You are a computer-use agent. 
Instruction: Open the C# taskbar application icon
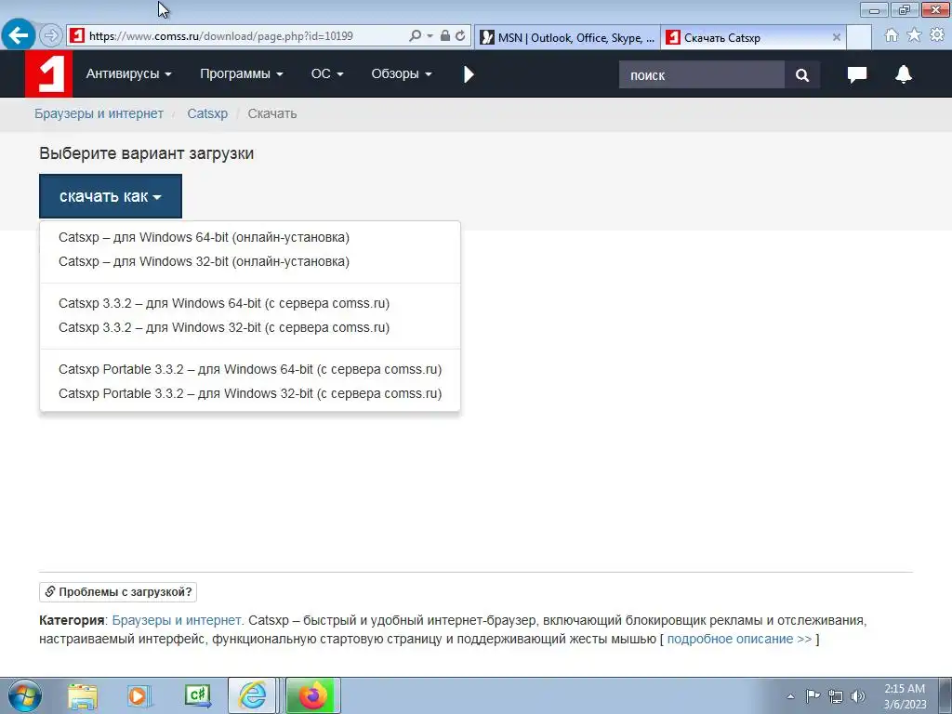point(197,695)
